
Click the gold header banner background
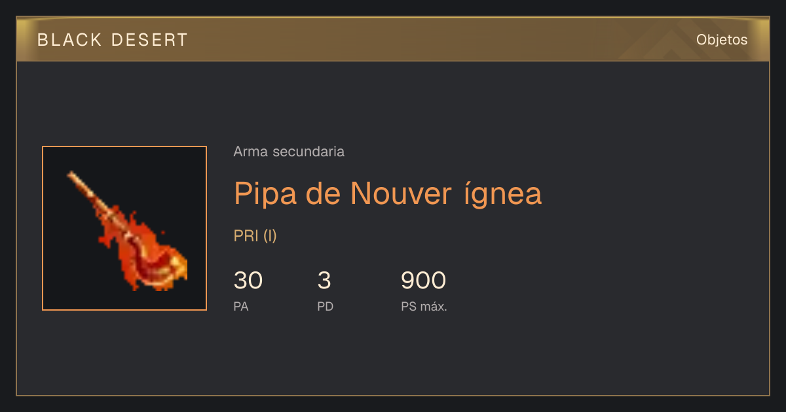coord(393,39)
